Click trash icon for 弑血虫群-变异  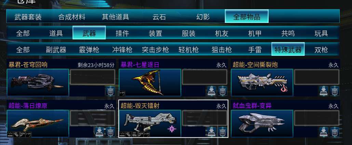pyautogui.click(x=335, y=132)
